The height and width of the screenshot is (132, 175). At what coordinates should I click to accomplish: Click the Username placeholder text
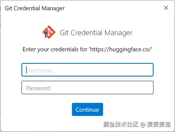click(x=39, y=70)
